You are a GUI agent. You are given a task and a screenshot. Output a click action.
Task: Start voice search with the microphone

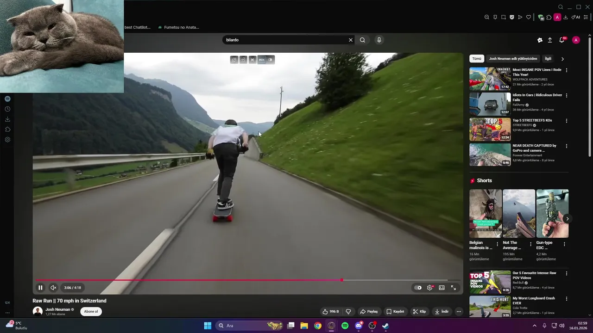pyautogui.click(x=379, y=40)
